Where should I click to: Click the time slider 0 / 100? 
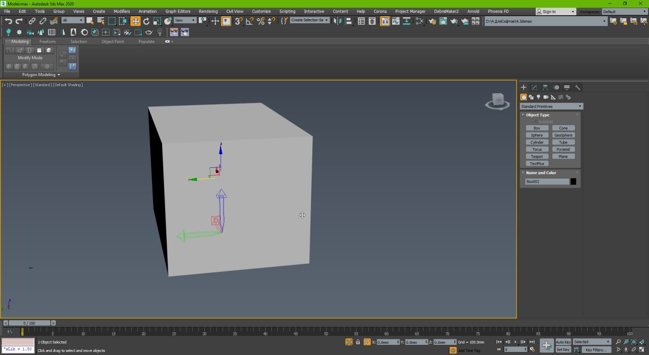(29, 323)
